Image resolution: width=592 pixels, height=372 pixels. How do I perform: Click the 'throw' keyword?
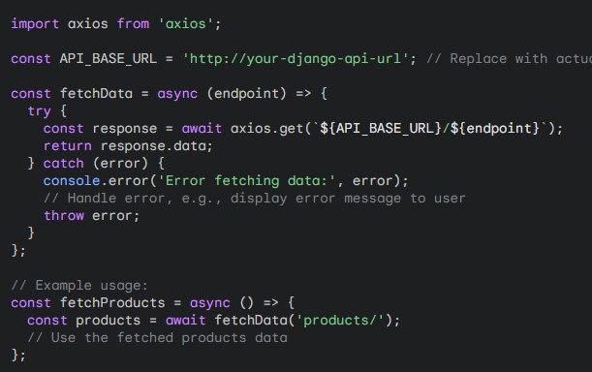tap(63, 216)
